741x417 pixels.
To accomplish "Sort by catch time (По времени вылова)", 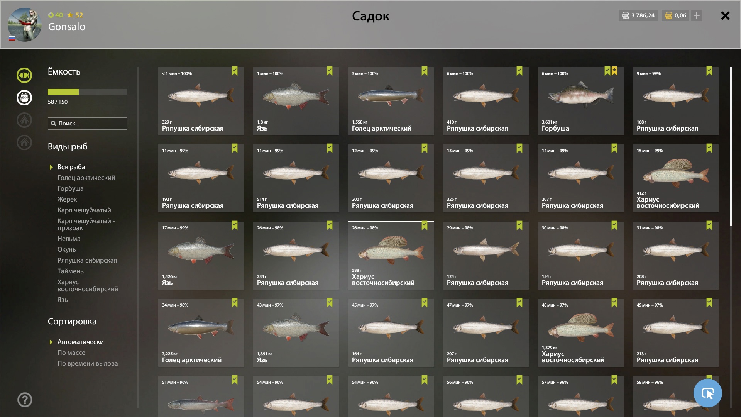I will [x=88, y=363].
